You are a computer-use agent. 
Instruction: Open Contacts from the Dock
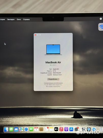[41, 130]
